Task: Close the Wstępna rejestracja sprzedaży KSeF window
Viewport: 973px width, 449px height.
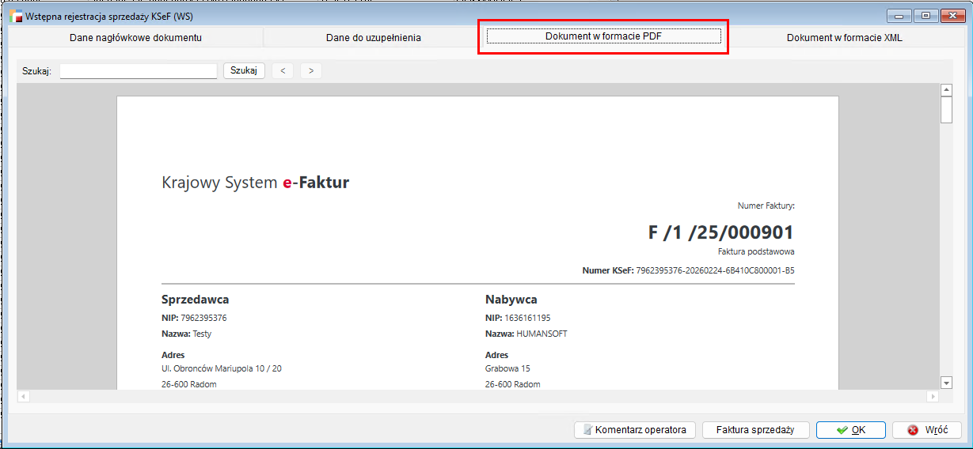Action: click(x=952, y=14)
